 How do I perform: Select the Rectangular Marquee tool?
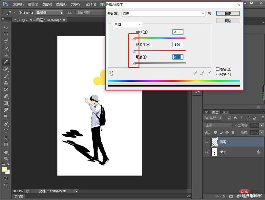(6, 34)
